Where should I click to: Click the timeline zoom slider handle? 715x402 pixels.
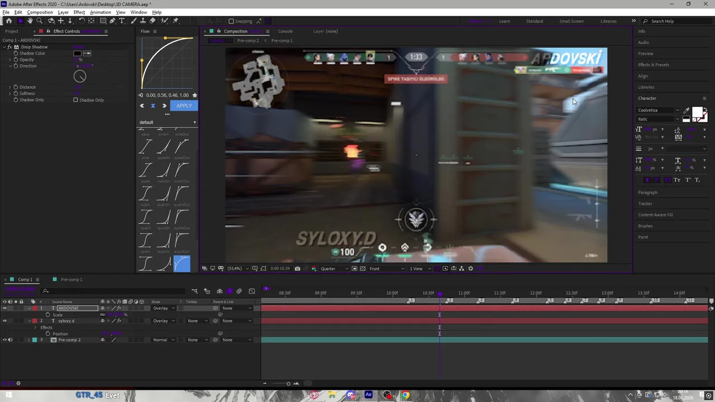pos(288,384)
